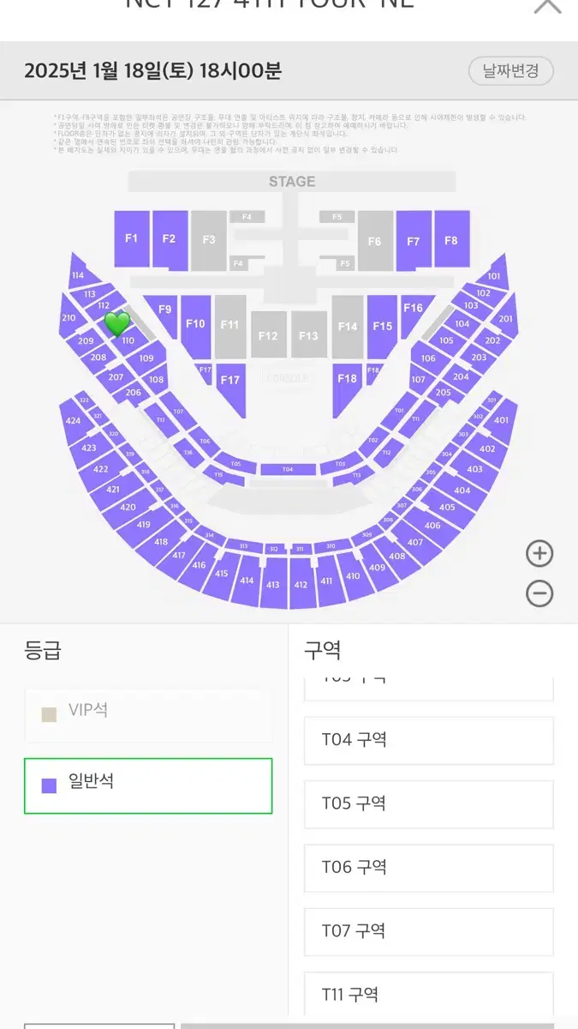Viewport: 578px width, 1029px height.
Task: Click the purple 일반석 color swatch
Action: 49,785
